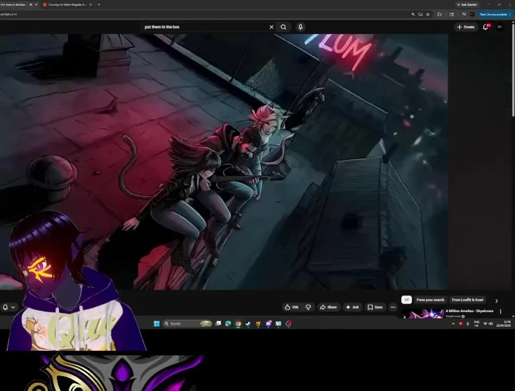Screen dimensions: 515x391
Task: Select the From Leaflit & Asari chip
Action: tap(467, 300)
